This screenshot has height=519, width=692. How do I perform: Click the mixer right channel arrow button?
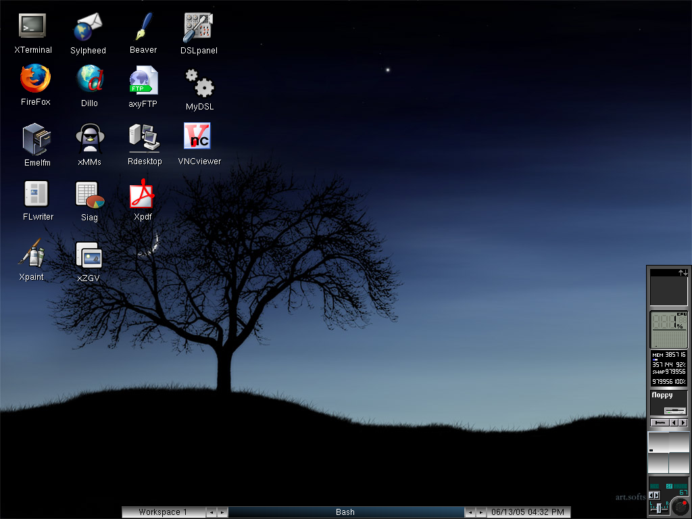[656, 495]
